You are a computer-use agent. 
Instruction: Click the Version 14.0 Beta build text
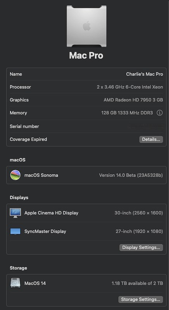[131, 176]
